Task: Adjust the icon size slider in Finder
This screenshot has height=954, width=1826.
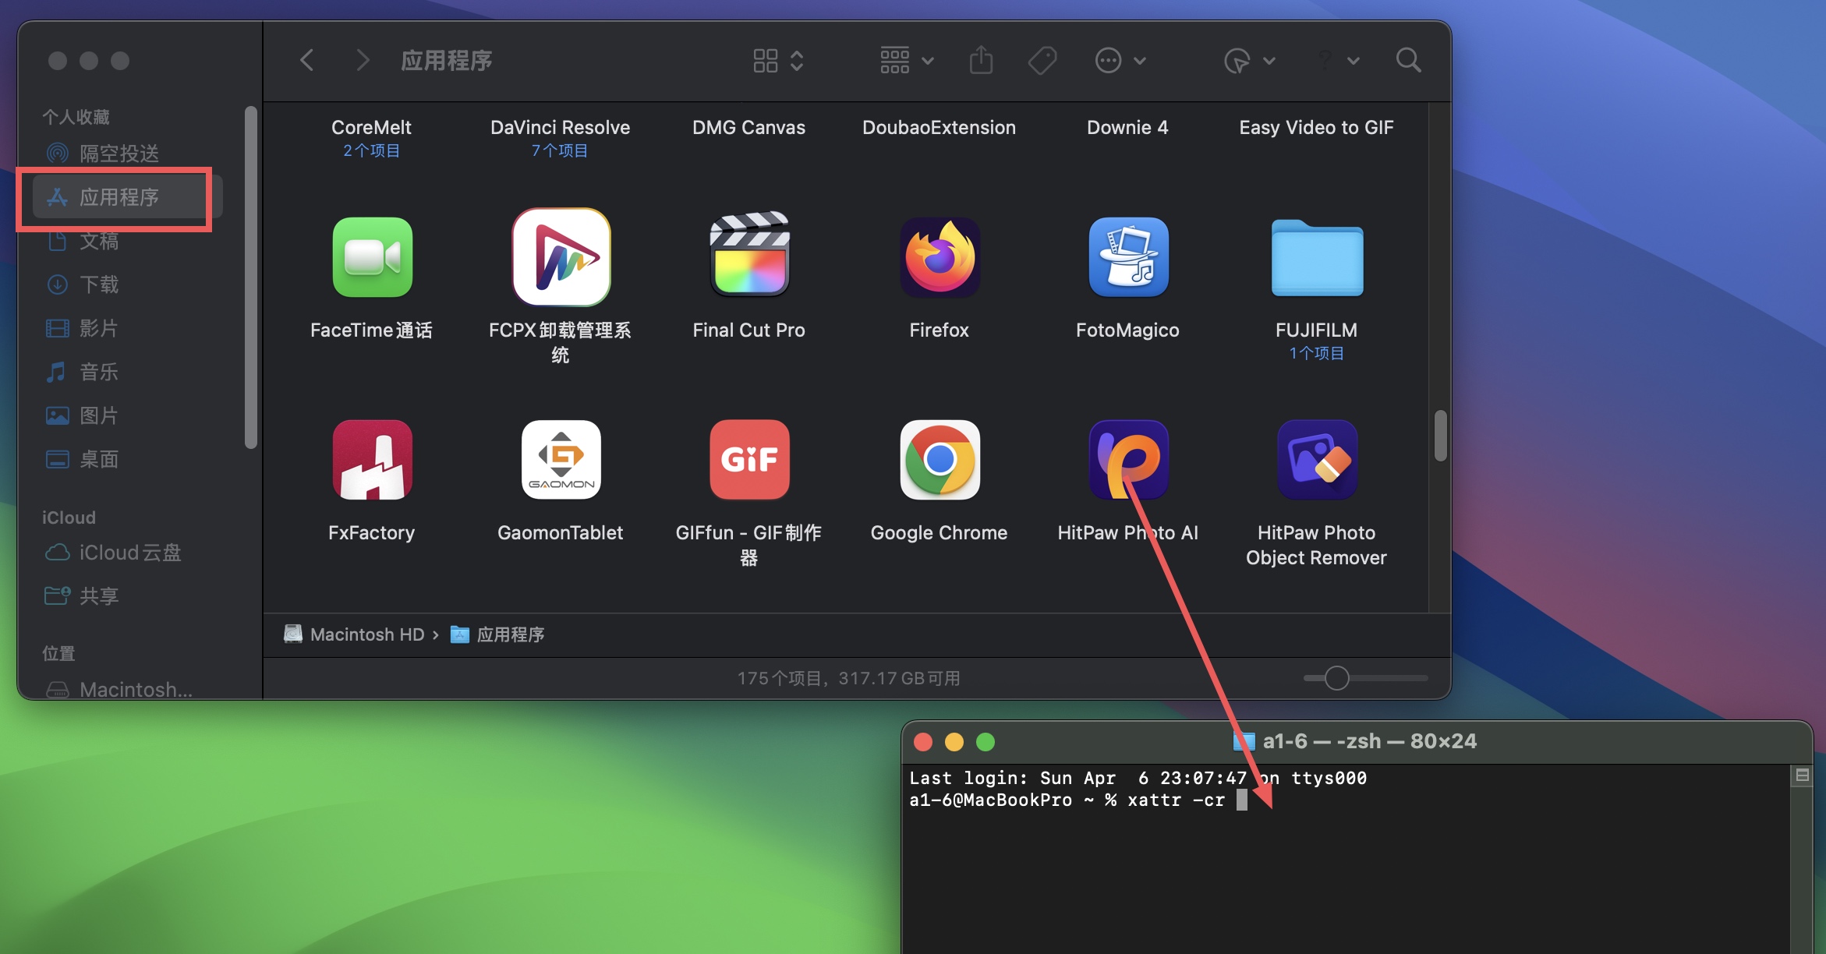Action: click(x=1336, y=678)
